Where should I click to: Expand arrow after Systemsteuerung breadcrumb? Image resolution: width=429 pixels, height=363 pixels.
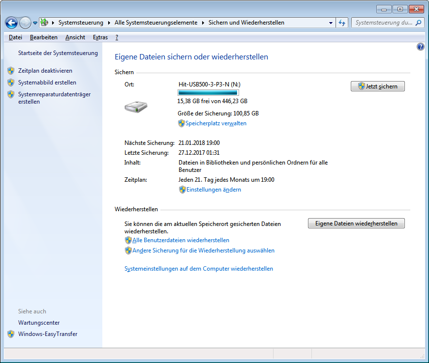(x=109, y=23)
